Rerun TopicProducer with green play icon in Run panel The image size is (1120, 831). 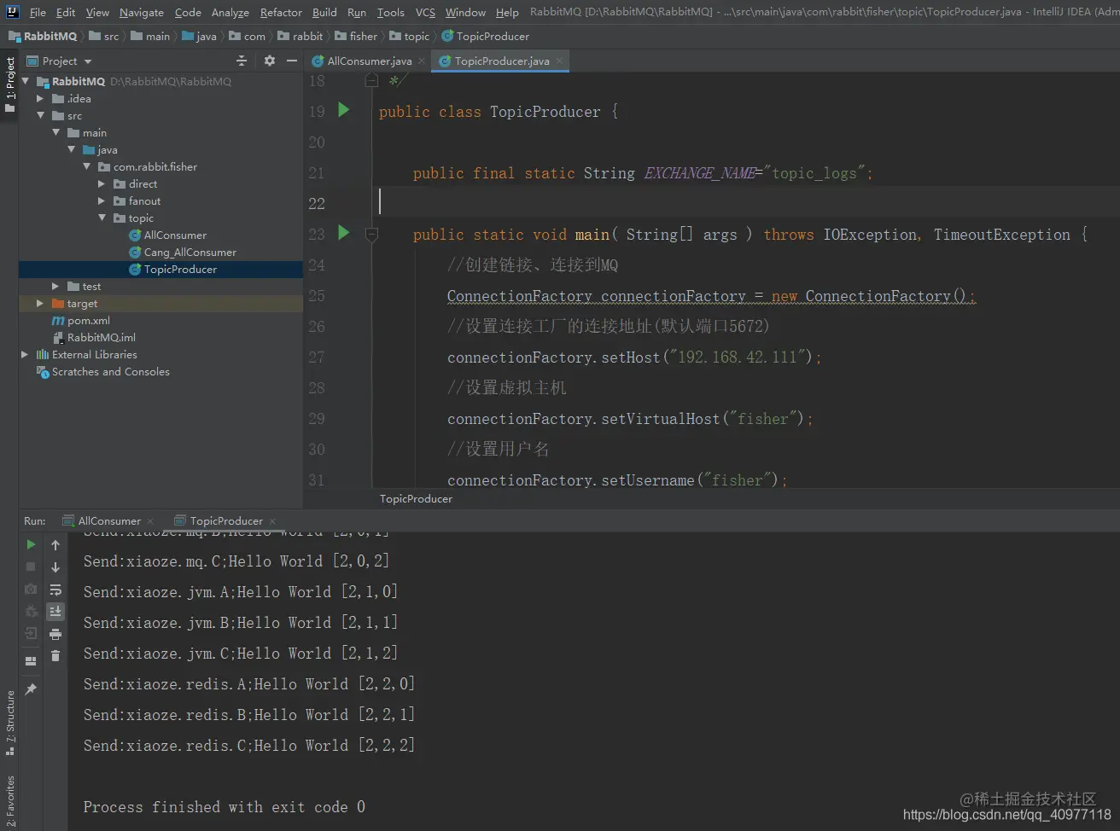(x=31, y=544)
